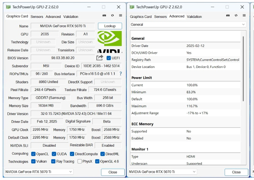Click Shaders field 8960 Unified
Screen dimensions: 254x180
48,82
